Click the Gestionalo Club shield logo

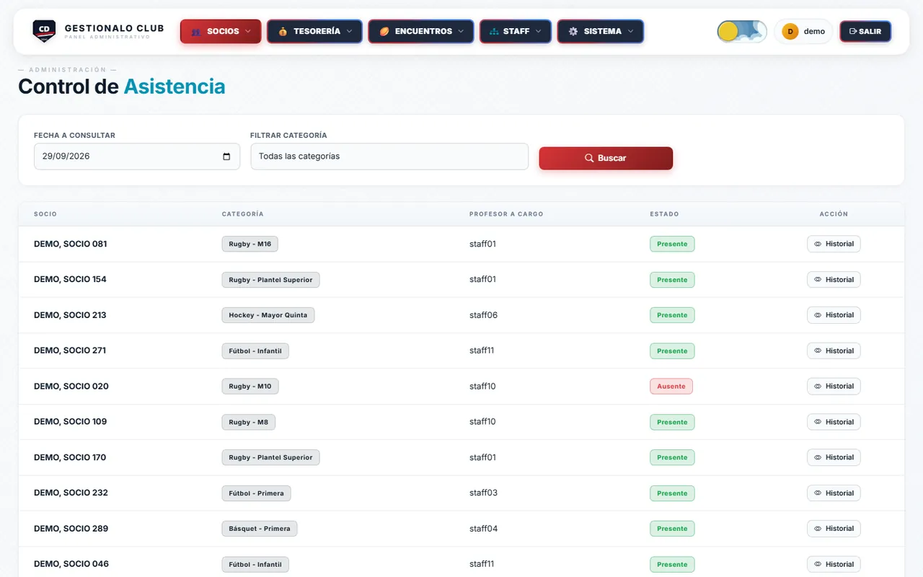point(44,31)
